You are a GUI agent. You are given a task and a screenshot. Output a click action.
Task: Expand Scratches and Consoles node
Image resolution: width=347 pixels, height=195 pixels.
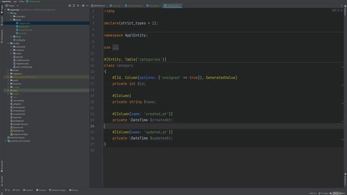click(5, 141)
